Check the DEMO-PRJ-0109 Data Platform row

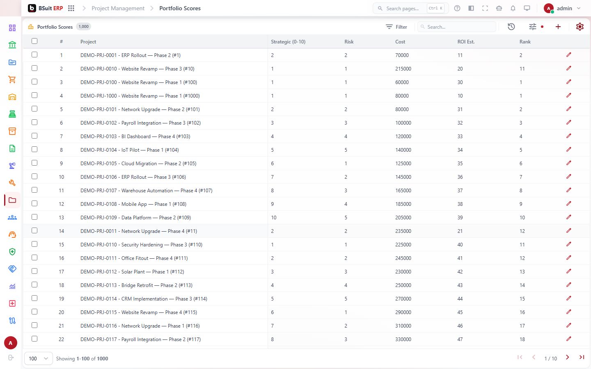click(34, 217)
